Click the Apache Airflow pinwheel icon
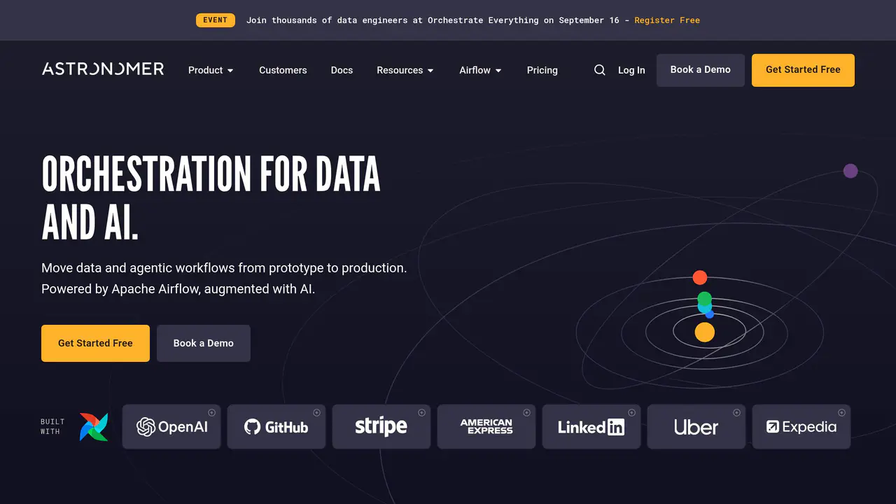 pyautogui.click(x=94, y=427)
